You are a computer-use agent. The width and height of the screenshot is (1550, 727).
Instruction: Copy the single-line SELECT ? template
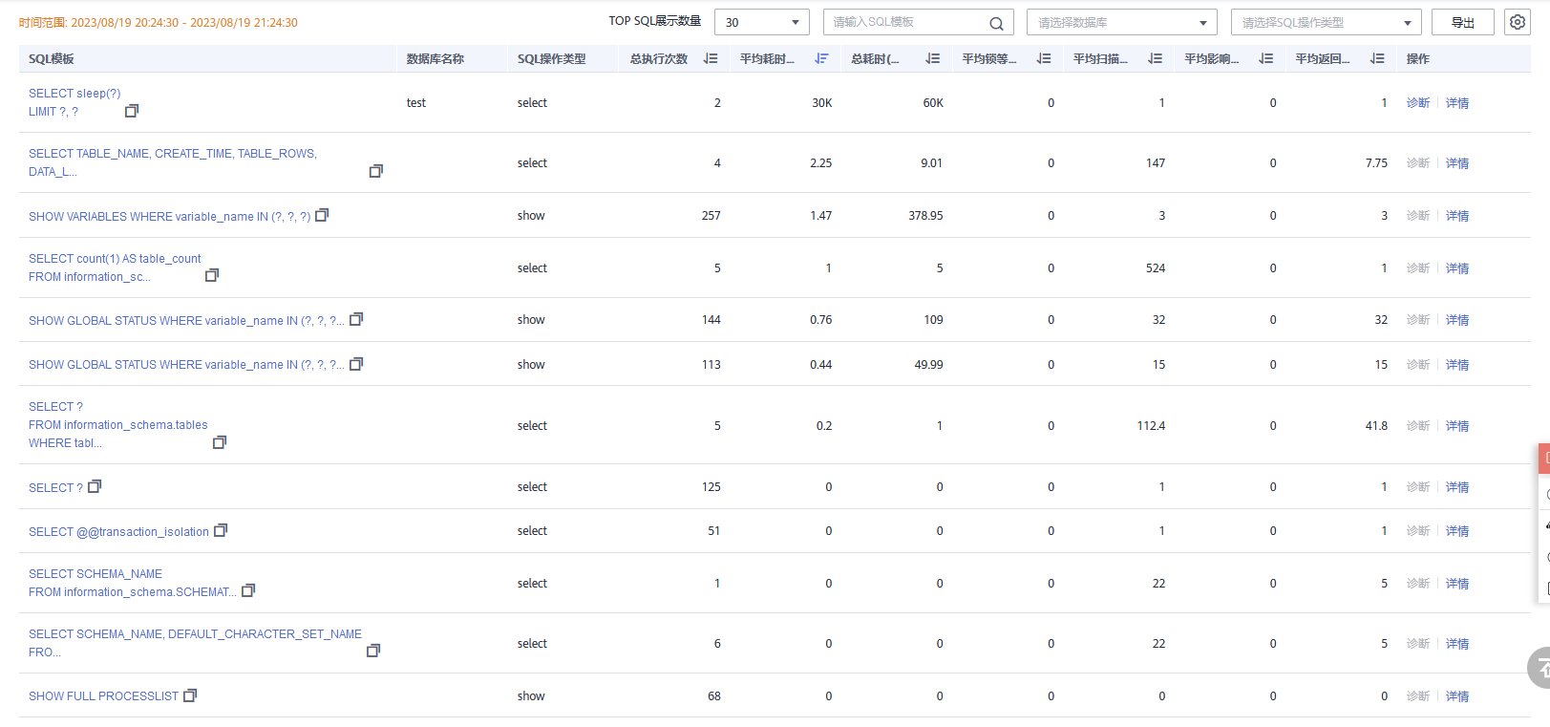[x=95, y=486]
